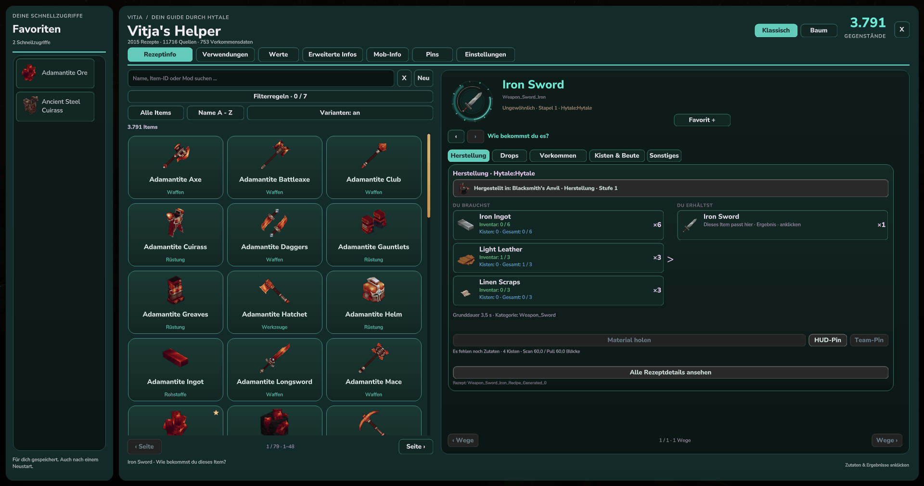Select the Adamantite Cuirass item icon
This screenshot has width=924, height=486.
point(176,223)
